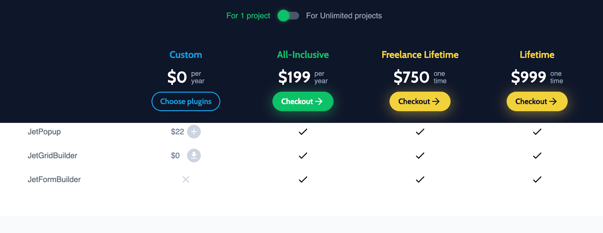Select the For 1 project option
This screenshot has height=233, width=603.
click(x=248, y=16)
